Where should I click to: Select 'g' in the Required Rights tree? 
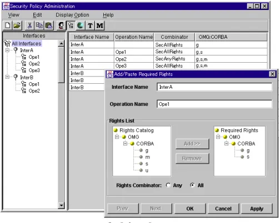[x=248, y=150]
